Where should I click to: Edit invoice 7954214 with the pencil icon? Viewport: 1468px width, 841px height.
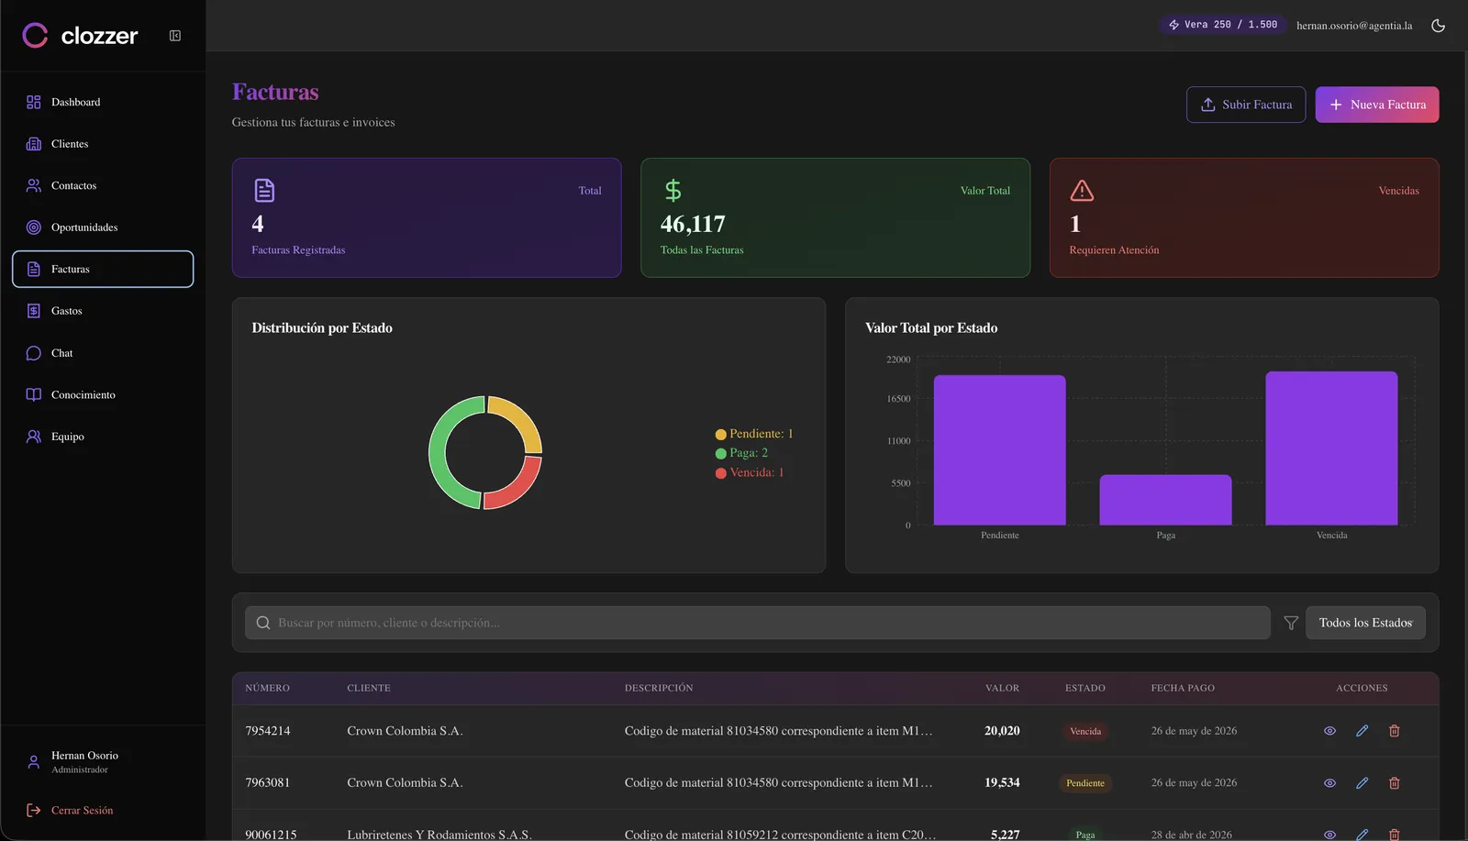click(1362, 731)
